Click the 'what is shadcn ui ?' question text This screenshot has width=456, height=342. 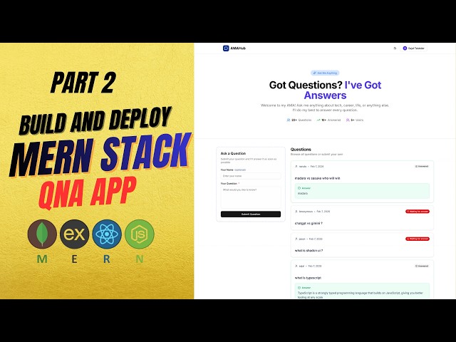click(x=309, y=250)
